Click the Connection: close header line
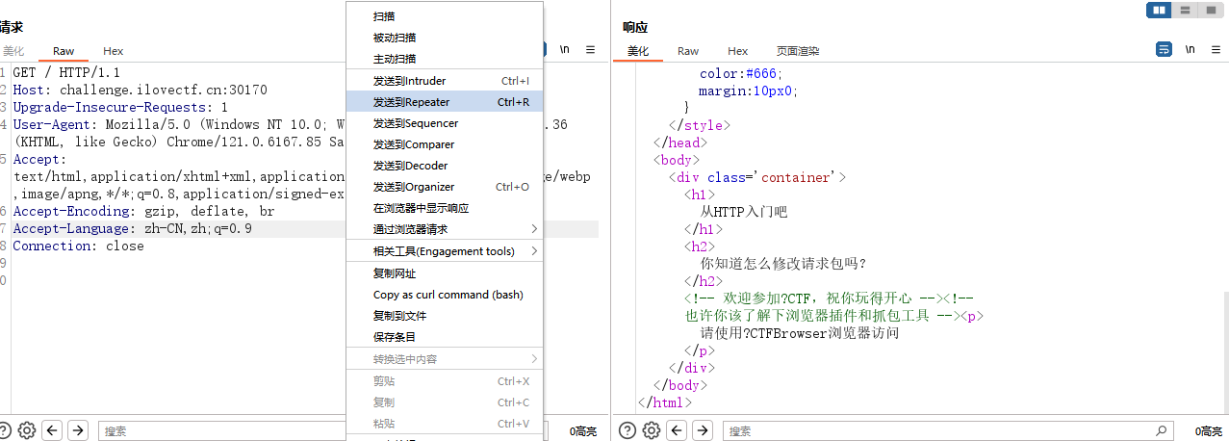This screenshot has width=1229, height=441. click(x=78, y=246)
